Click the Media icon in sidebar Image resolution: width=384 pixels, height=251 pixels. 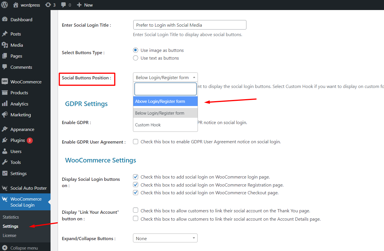coord(5,45)
